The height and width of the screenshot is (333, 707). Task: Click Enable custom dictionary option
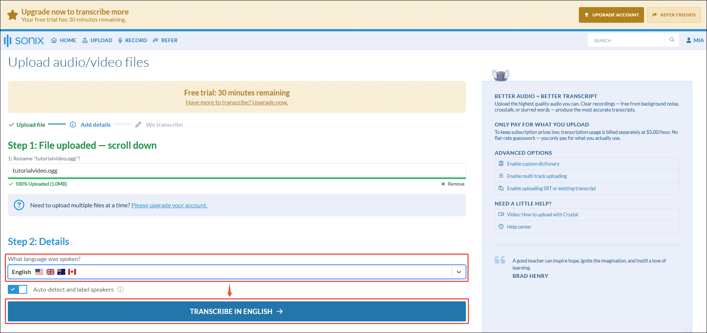pos(587,164)
